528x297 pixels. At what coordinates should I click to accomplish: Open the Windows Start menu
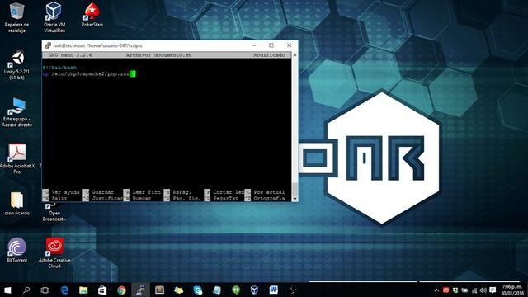click(7, 290)
